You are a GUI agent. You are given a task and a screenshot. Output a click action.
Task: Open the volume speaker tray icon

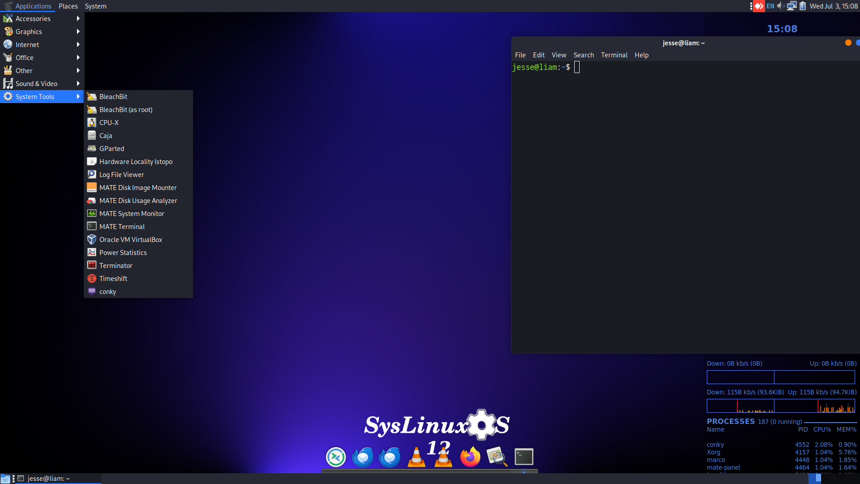tap(781, 6)
